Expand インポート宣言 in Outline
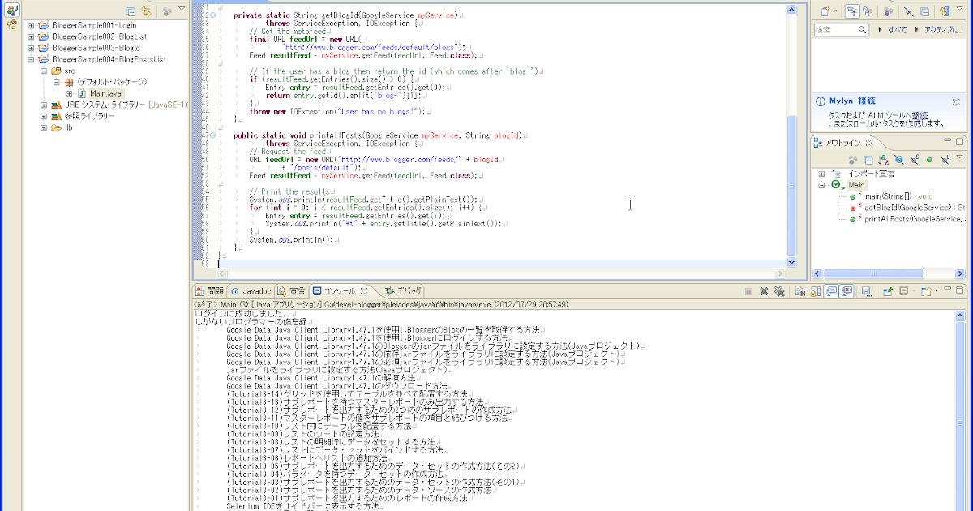 pyautogui.click(x=821, y=174)
